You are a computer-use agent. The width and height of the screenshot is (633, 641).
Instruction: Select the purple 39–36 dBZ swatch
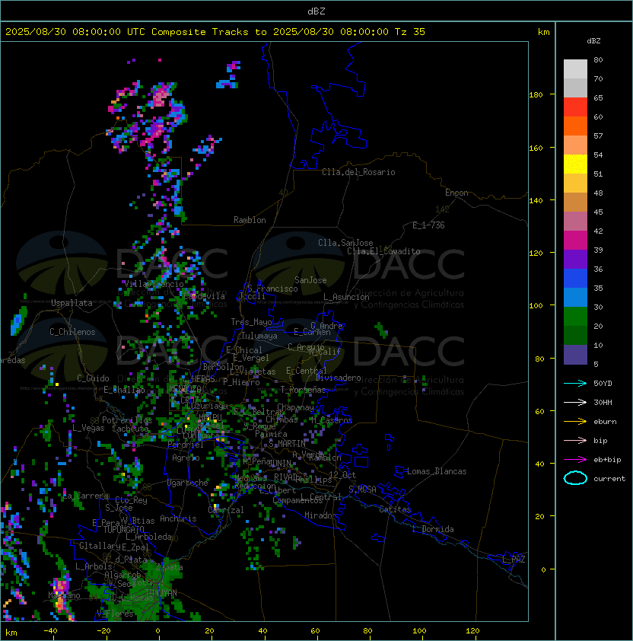(x=575, y=259)
